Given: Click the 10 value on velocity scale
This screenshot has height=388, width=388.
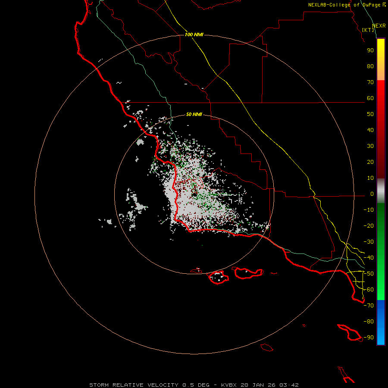Looking at the screenshot, I should point(370,178).
